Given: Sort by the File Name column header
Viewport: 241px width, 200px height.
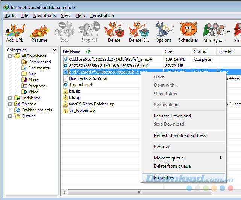Looking at the screenshot, I should pos(112,51).
